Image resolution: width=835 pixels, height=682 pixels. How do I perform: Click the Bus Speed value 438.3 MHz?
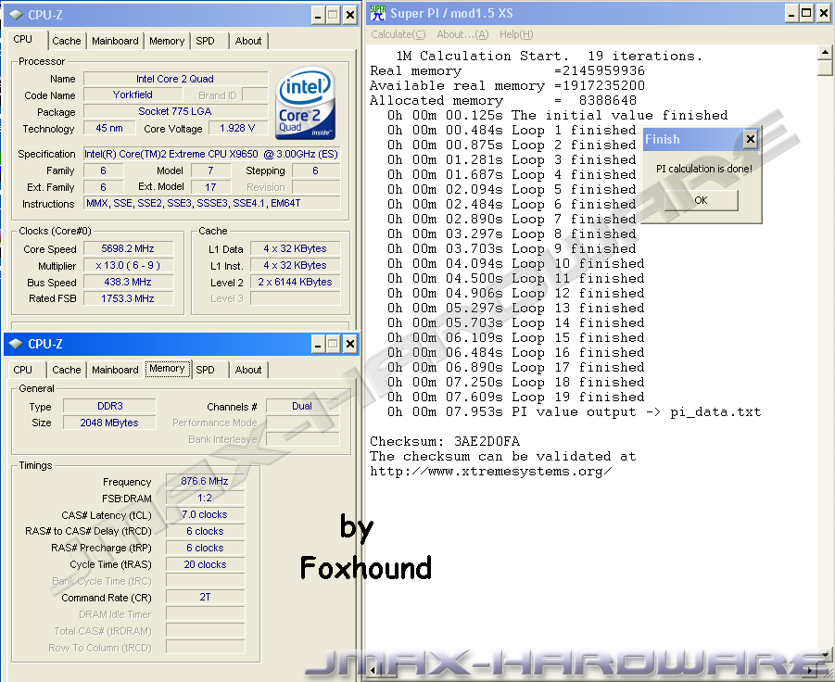click(x=128, y=282)
